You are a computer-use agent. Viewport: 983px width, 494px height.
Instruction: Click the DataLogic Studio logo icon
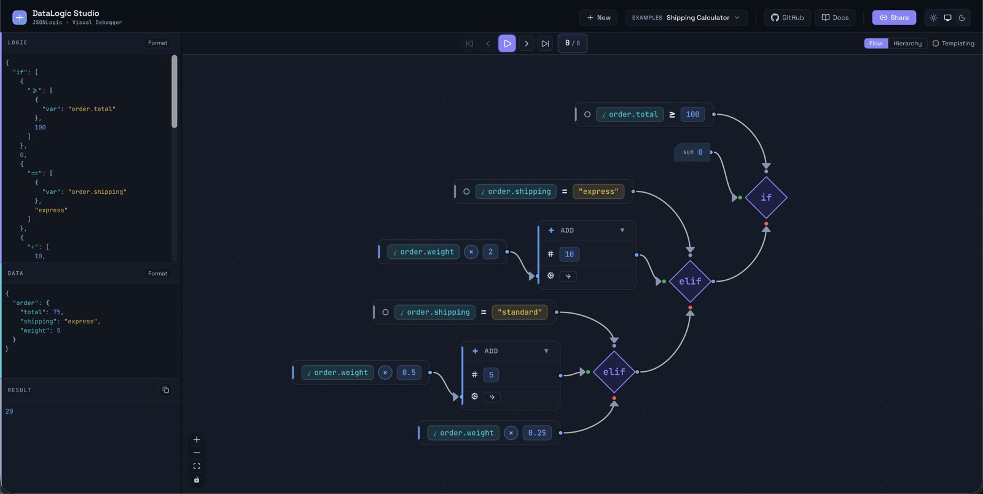click(x=20, y=17)
